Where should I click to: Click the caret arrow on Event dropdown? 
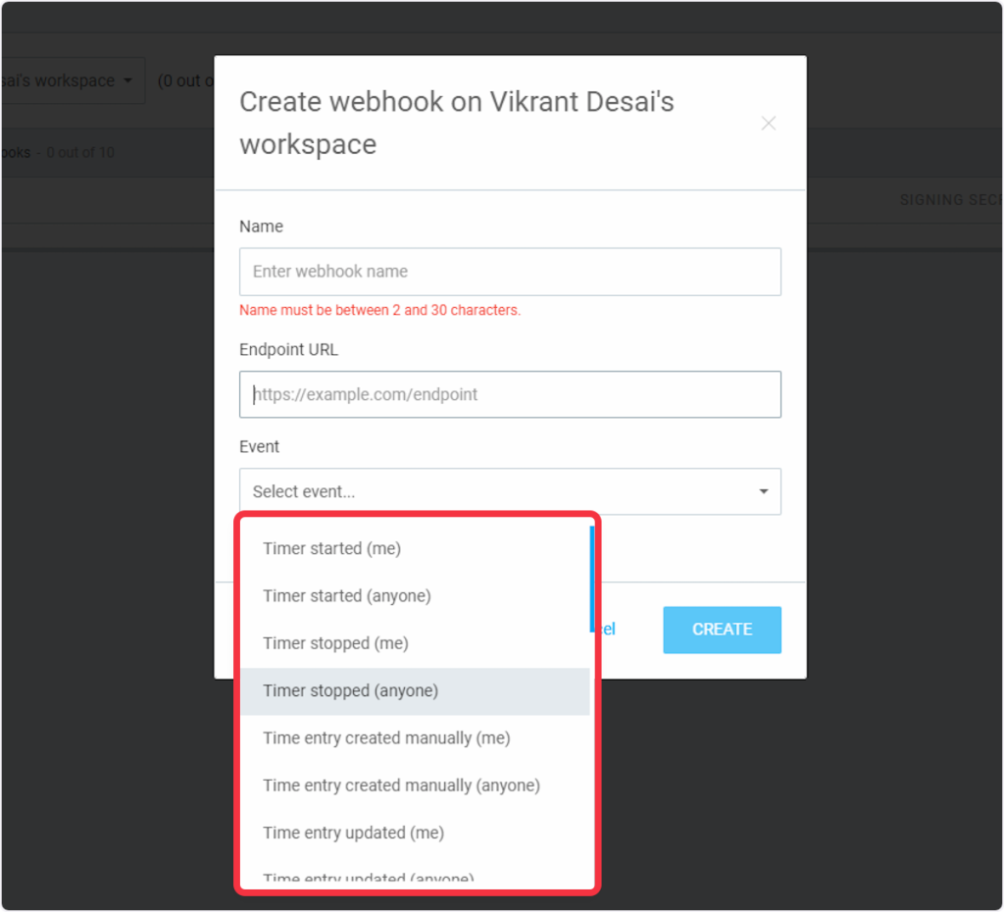coord(764,491)
